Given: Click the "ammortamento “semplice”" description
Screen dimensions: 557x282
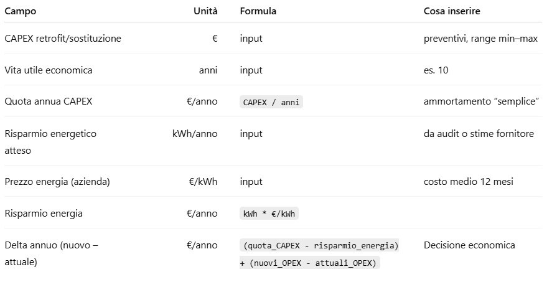Looking at the screenshot, I should pyautogui.click(x=481, y=101).
